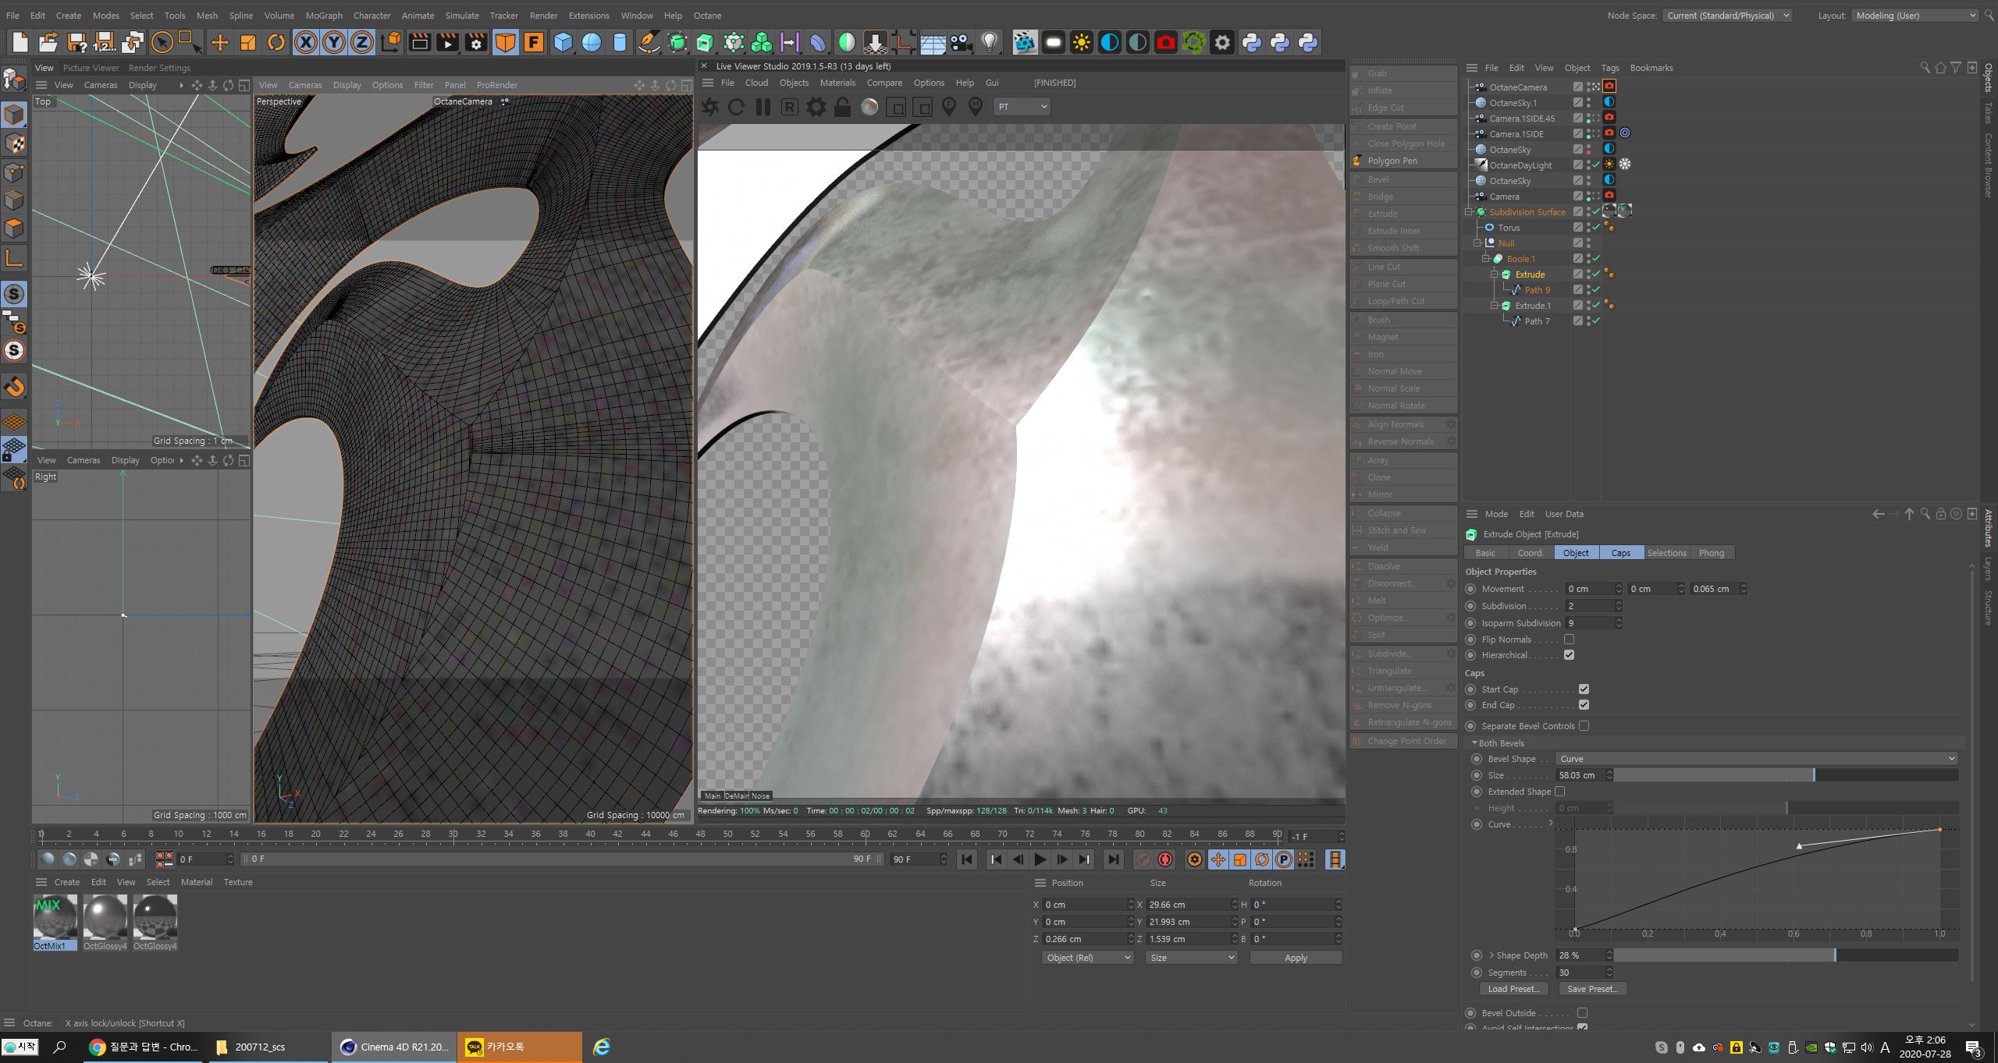Disable the End Cap checkbox
The image size is (1998, 1063).
[x=1584, y=705]
